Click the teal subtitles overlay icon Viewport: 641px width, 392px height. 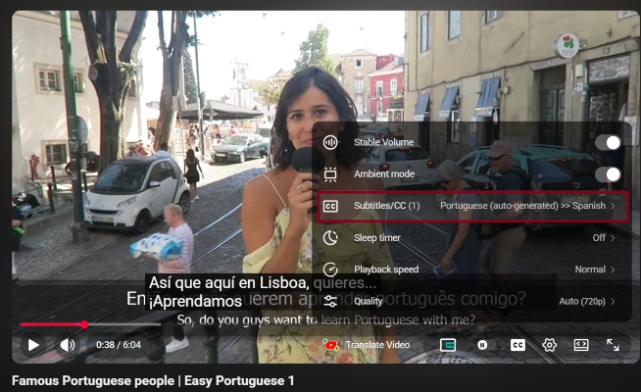pyautogui.click(x=448, y=345)
